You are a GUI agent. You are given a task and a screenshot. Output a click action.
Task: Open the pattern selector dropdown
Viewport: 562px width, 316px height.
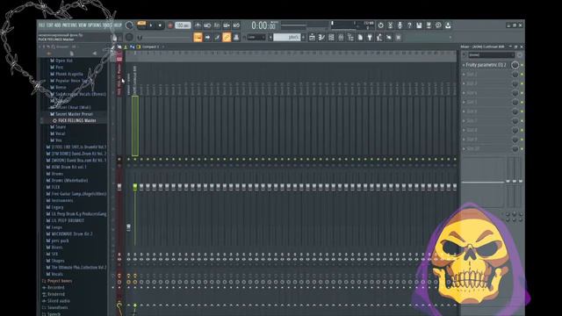(x=287, y=37)
